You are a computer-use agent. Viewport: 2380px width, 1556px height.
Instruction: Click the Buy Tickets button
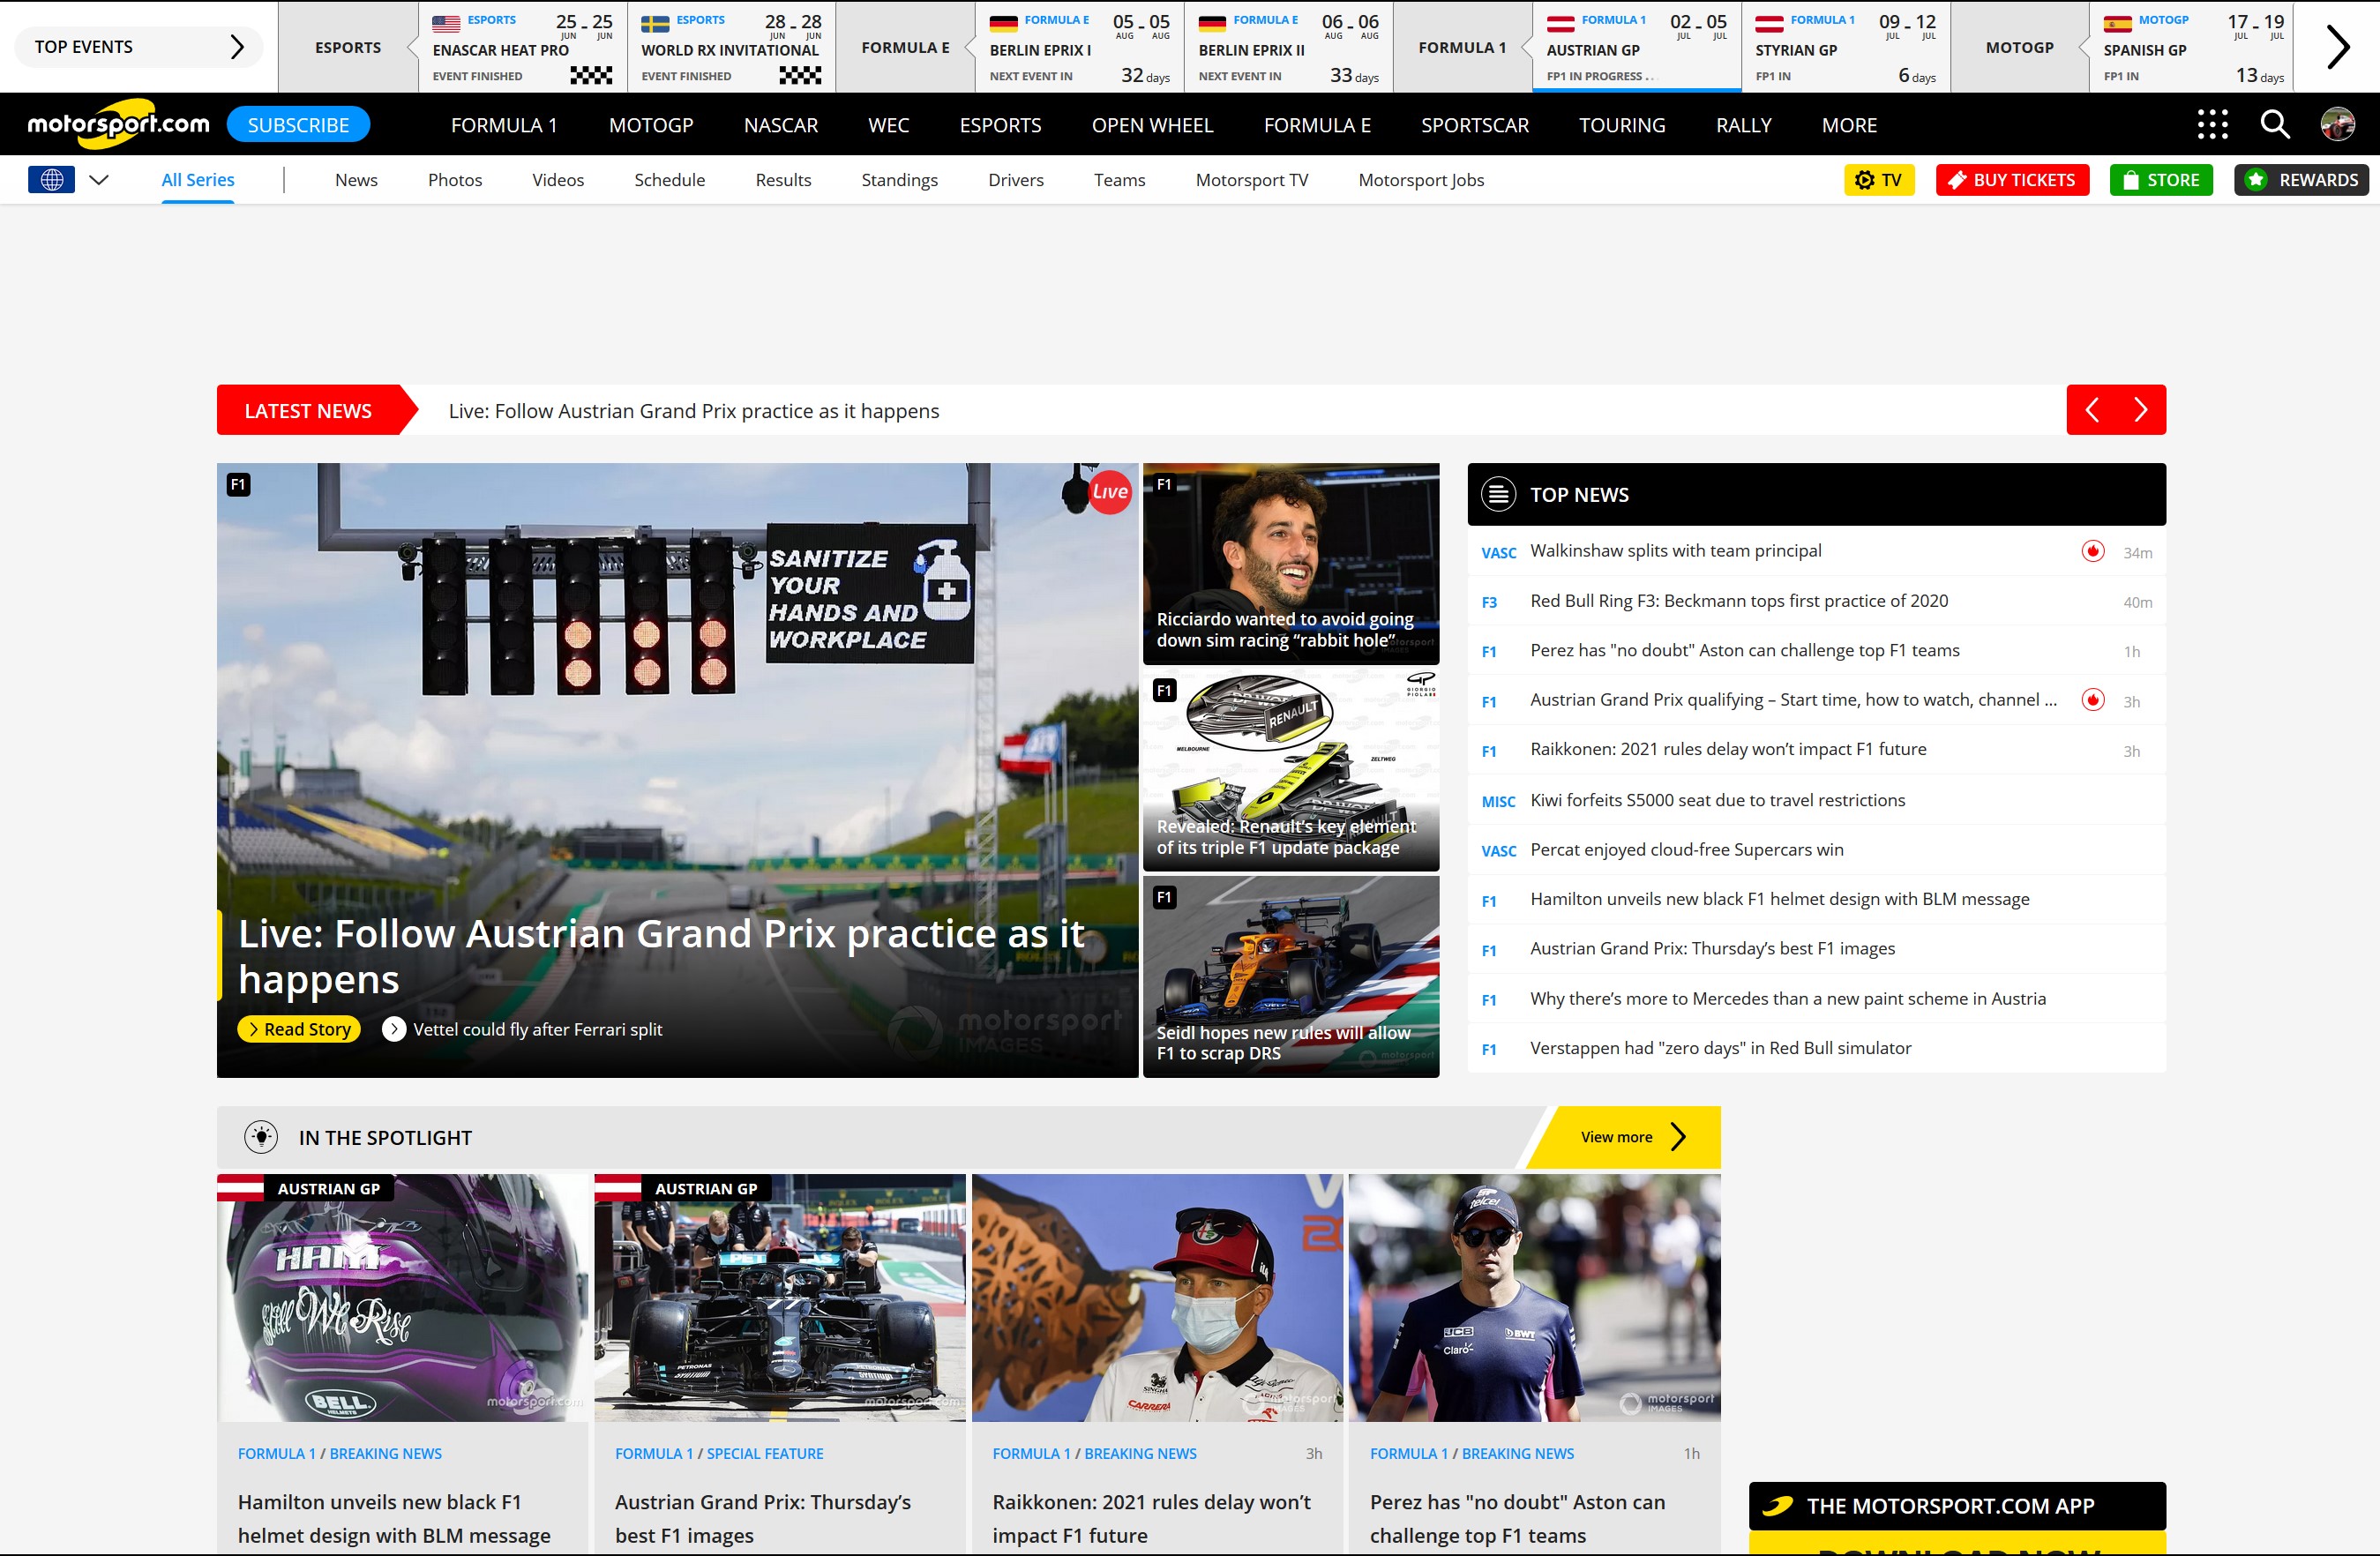[2012, 180]
